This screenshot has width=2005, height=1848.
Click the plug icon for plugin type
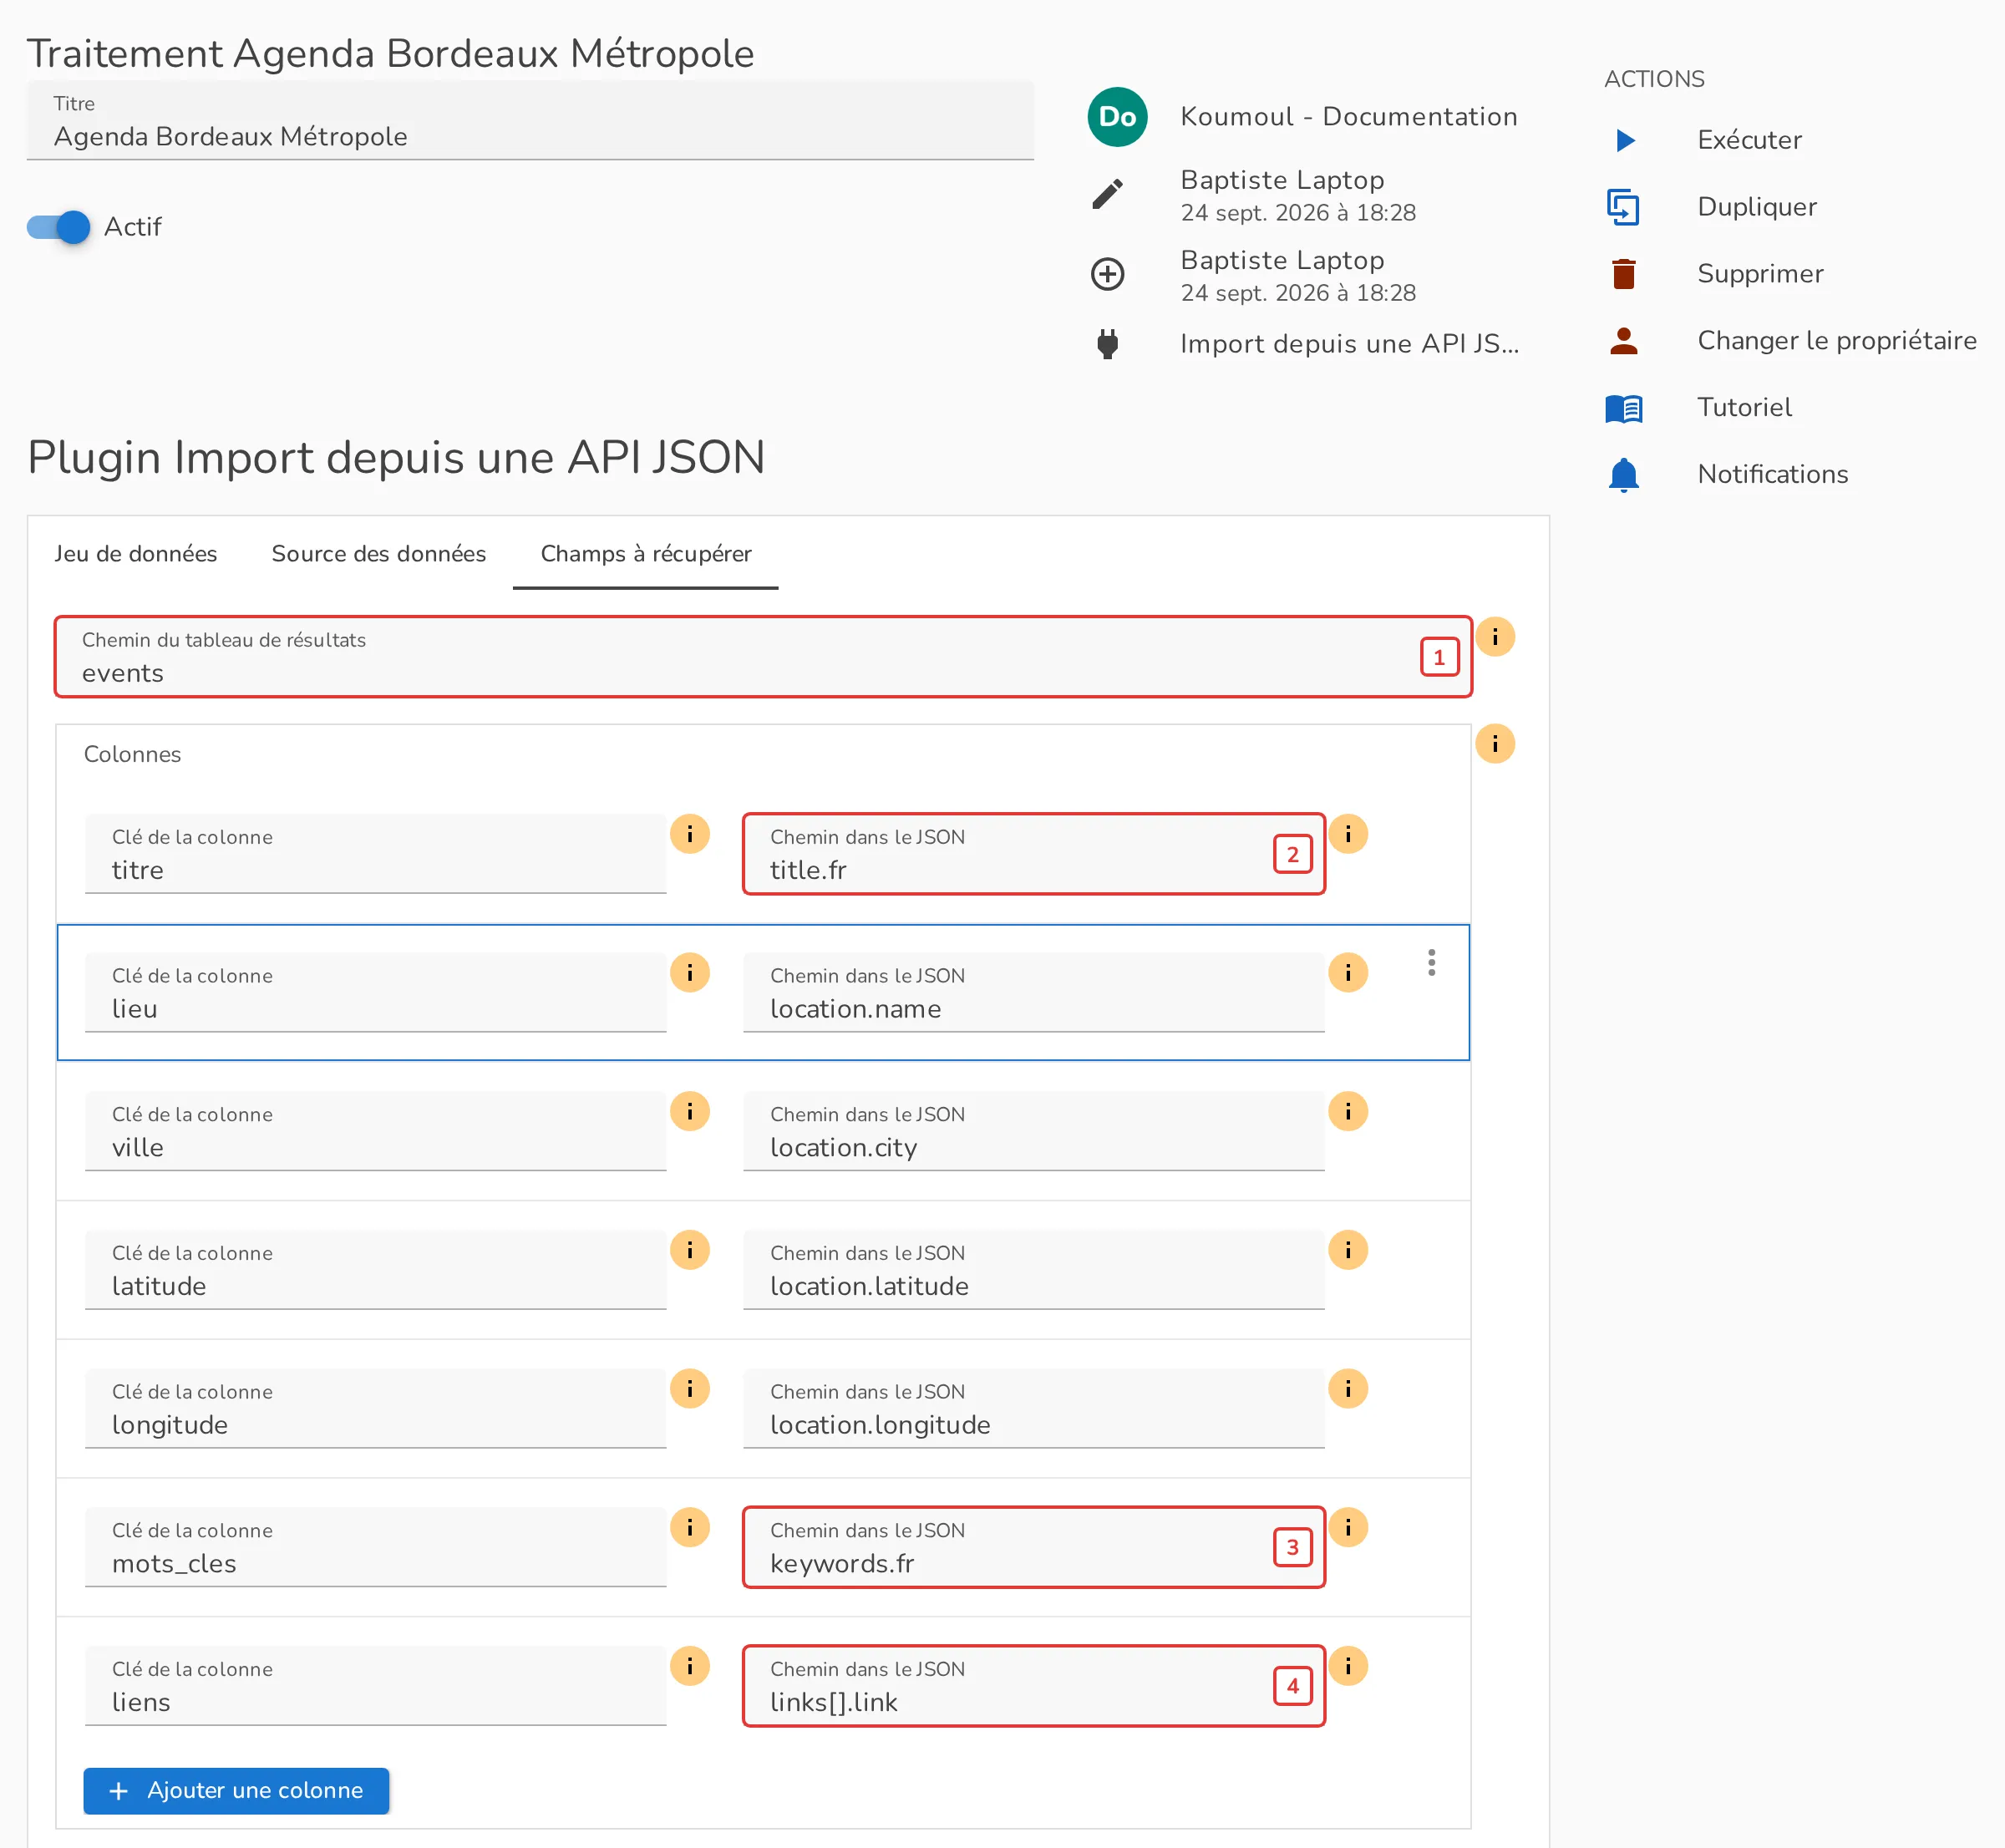pyautogui.click(x=1107, y=344)
